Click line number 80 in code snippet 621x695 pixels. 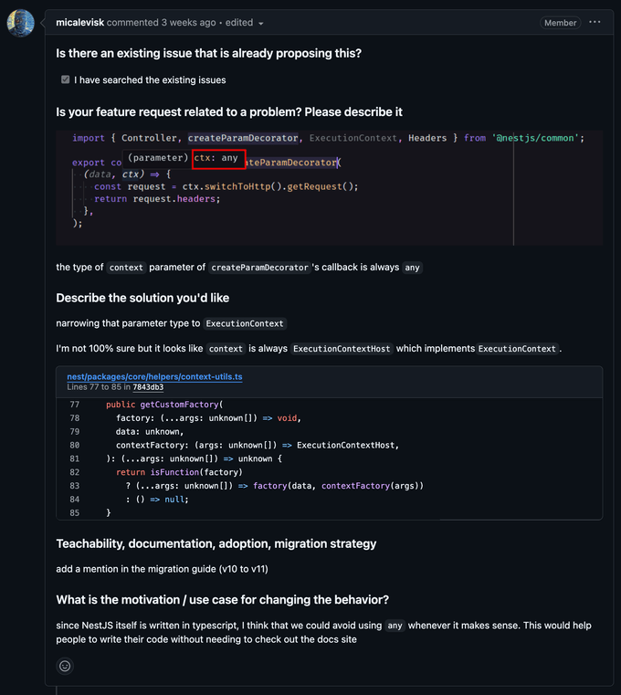pos(75,446)
